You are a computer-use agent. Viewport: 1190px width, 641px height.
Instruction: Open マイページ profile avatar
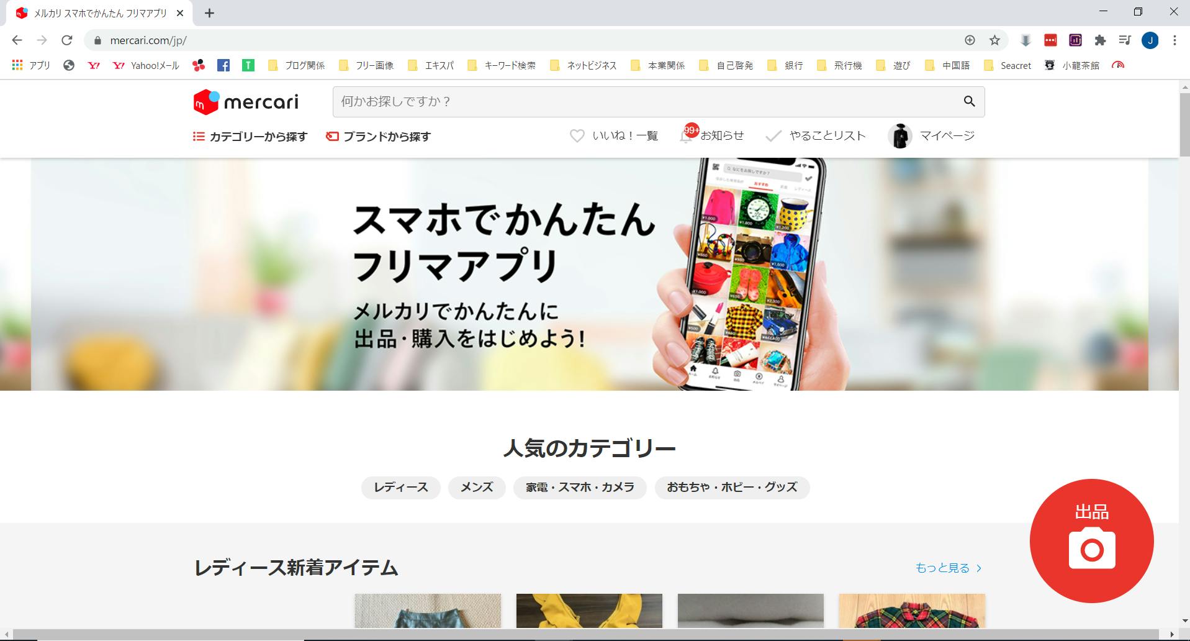coord(899,136)
